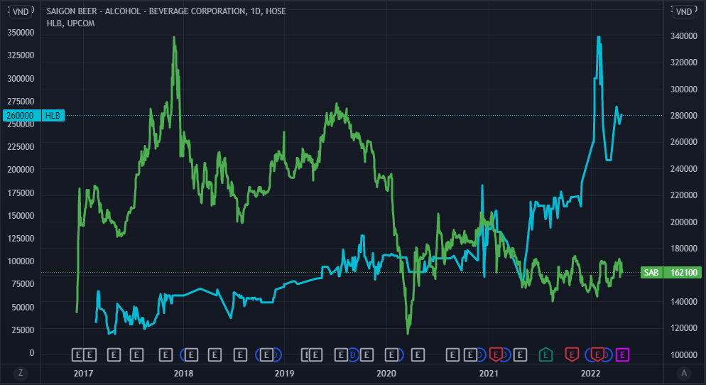Viewport: 706px width, 385px height.
Task: Click the cyan 260000 price label
Action: [x=21, y=116]
